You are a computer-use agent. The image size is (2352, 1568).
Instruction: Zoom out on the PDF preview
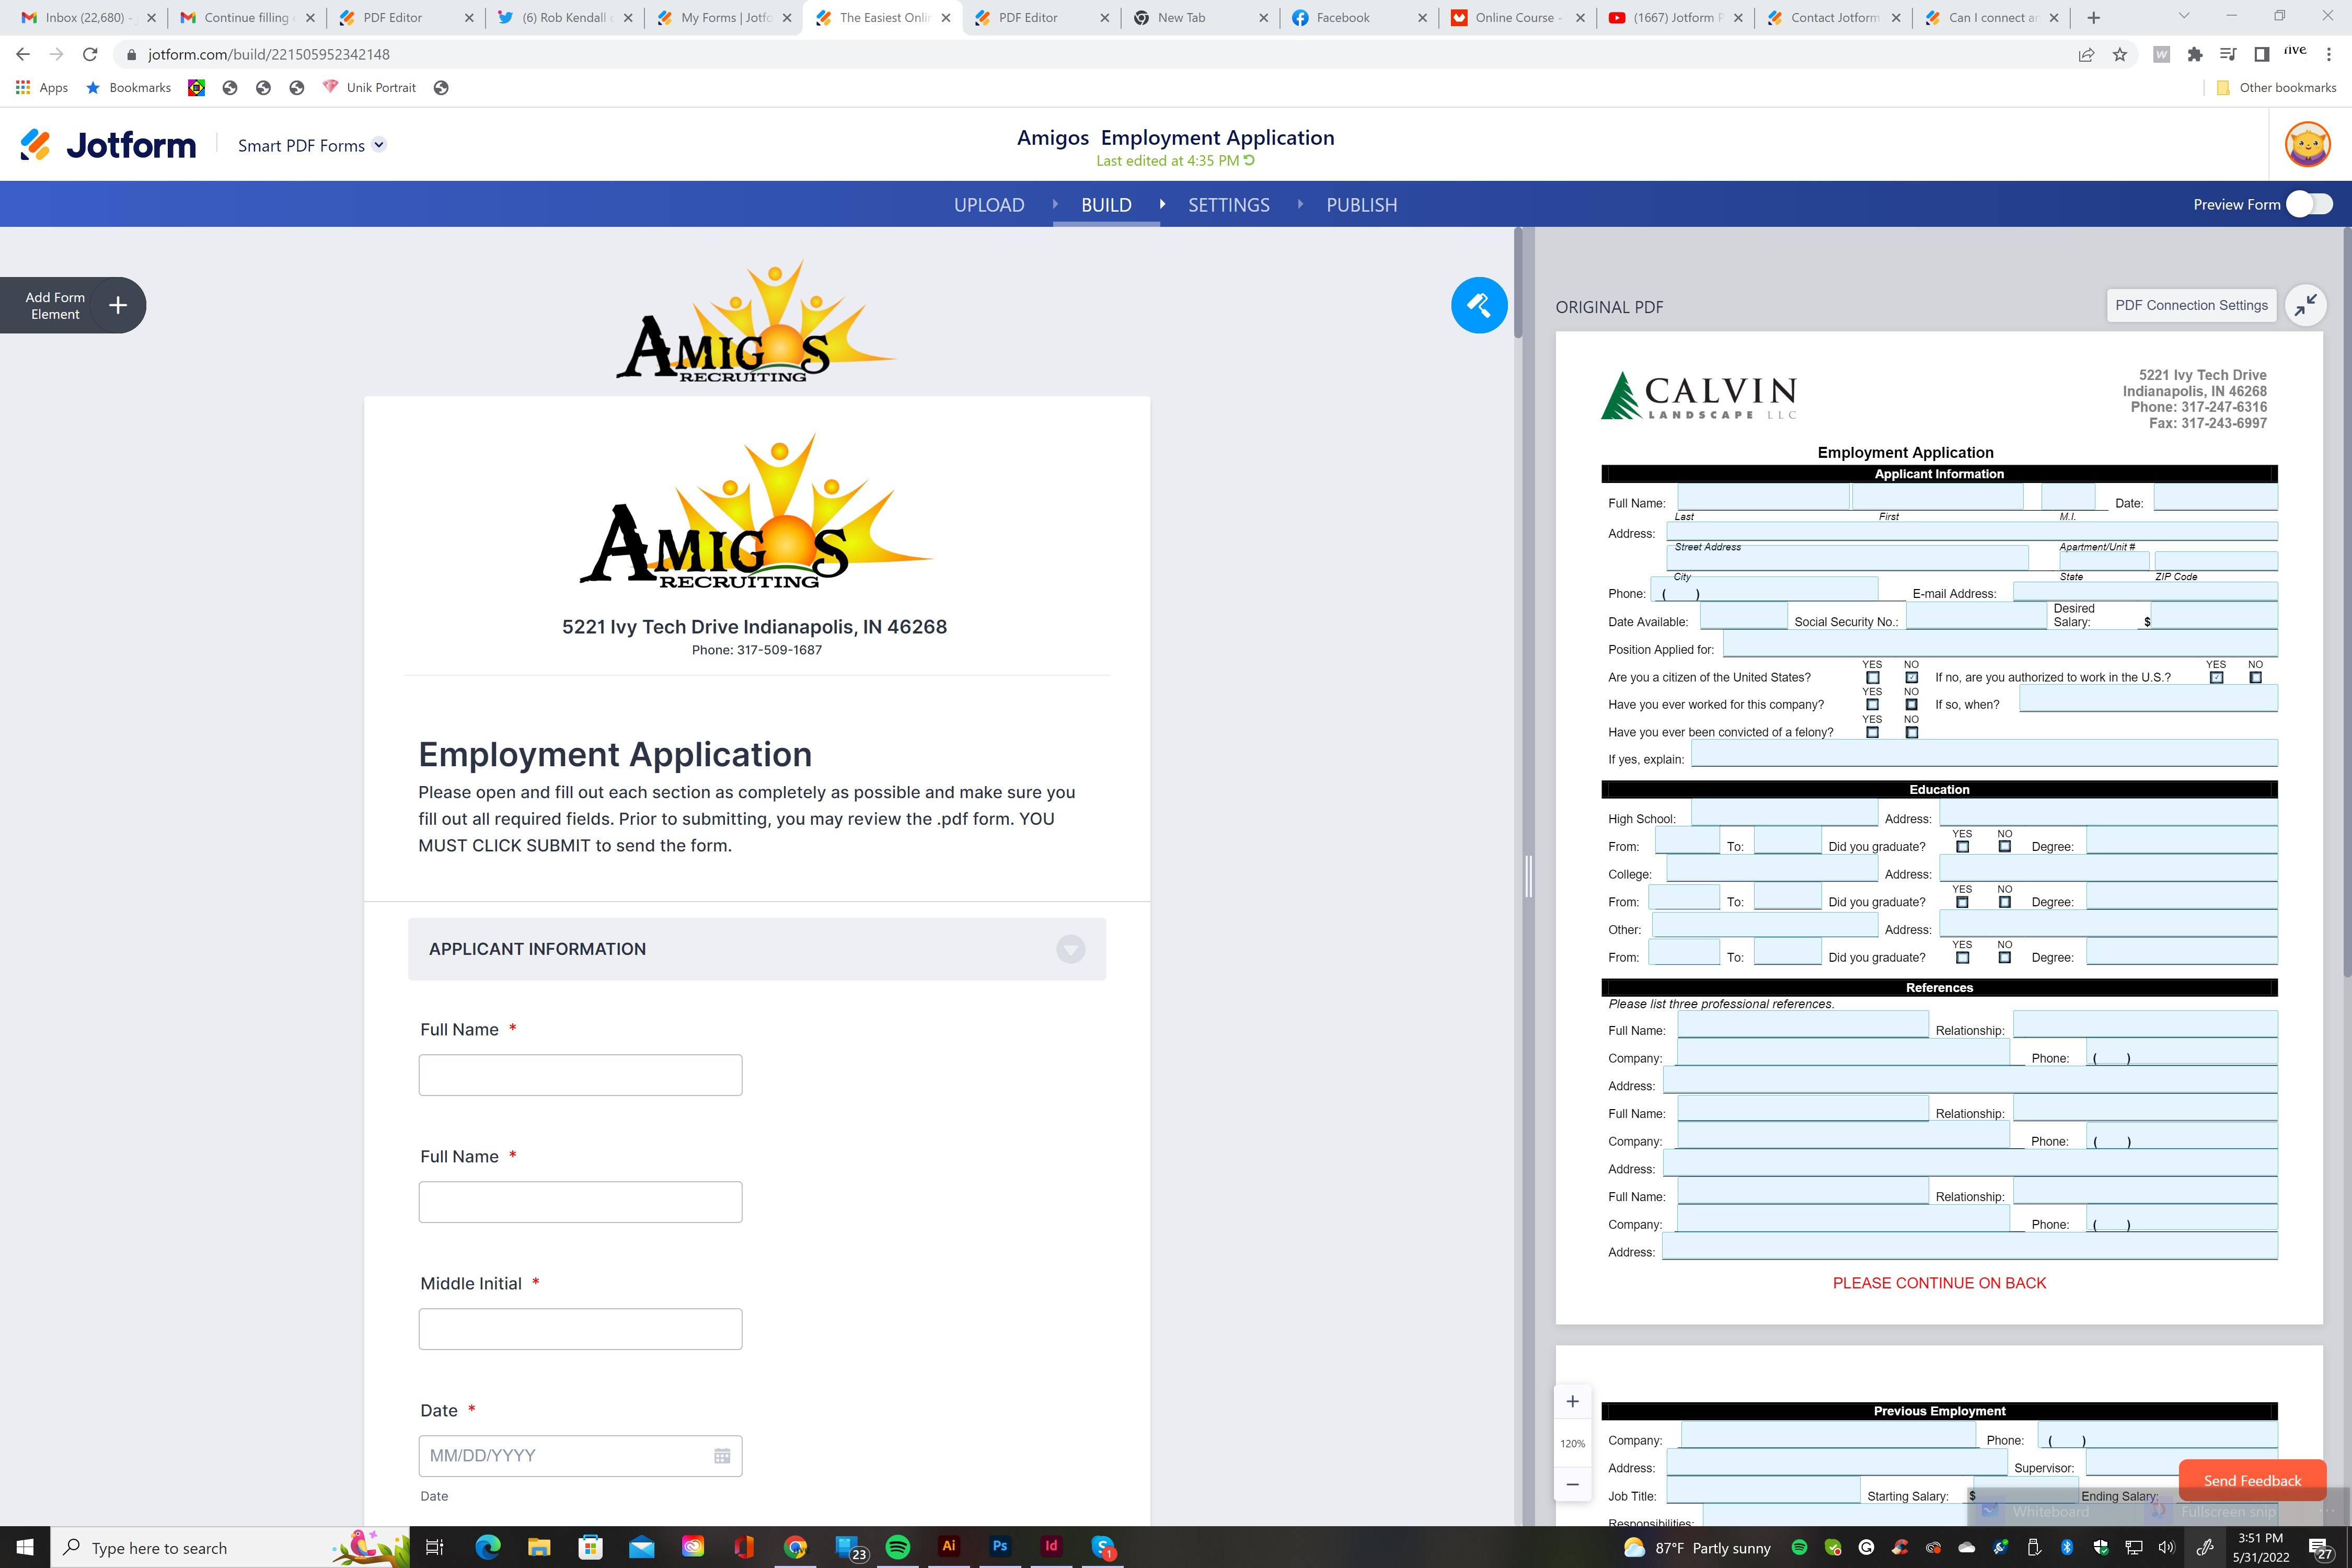click(x=1572, y=1484)
